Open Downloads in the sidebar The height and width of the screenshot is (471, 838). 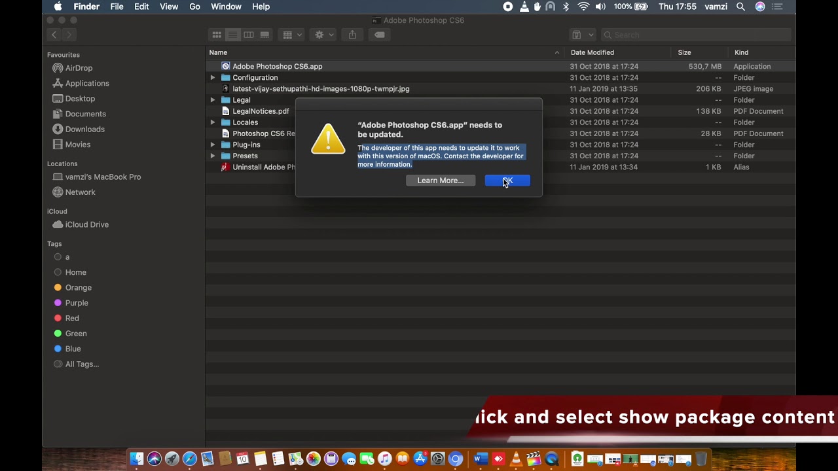click(x=84, y=130)
